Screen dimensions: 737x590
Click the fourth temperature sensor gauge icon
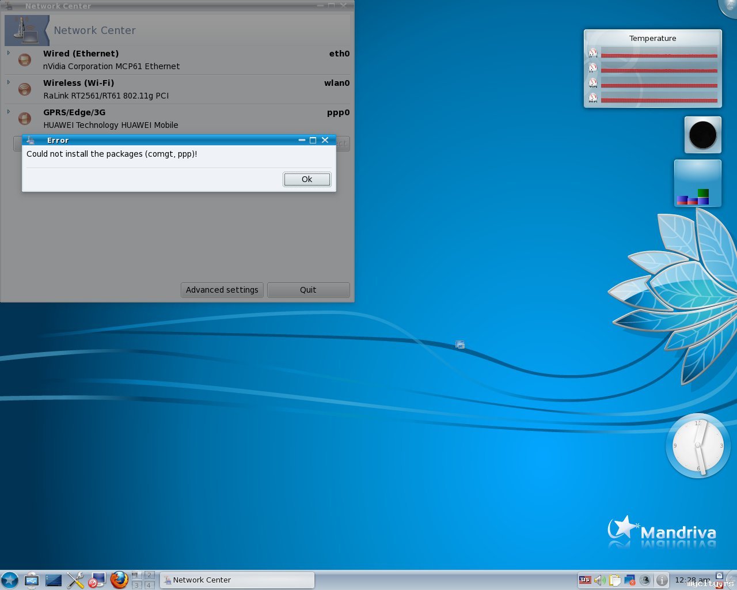[x=593, y=98]
